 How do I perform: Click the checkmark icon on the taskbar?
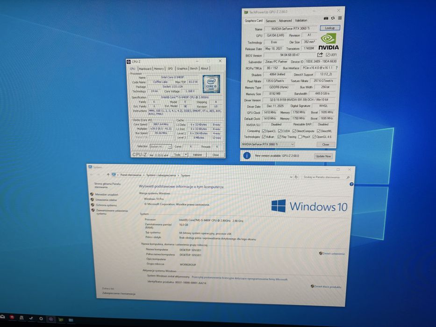(31, 318)
